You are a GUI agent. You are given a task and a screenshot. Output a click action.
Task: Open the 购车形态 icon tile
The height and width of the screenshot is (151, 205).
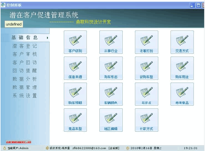coord(111,68)
